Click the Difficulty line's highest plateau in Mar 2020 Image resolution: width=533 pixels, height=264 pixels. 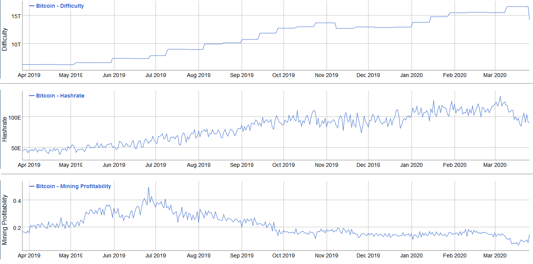tap(517, 7)
